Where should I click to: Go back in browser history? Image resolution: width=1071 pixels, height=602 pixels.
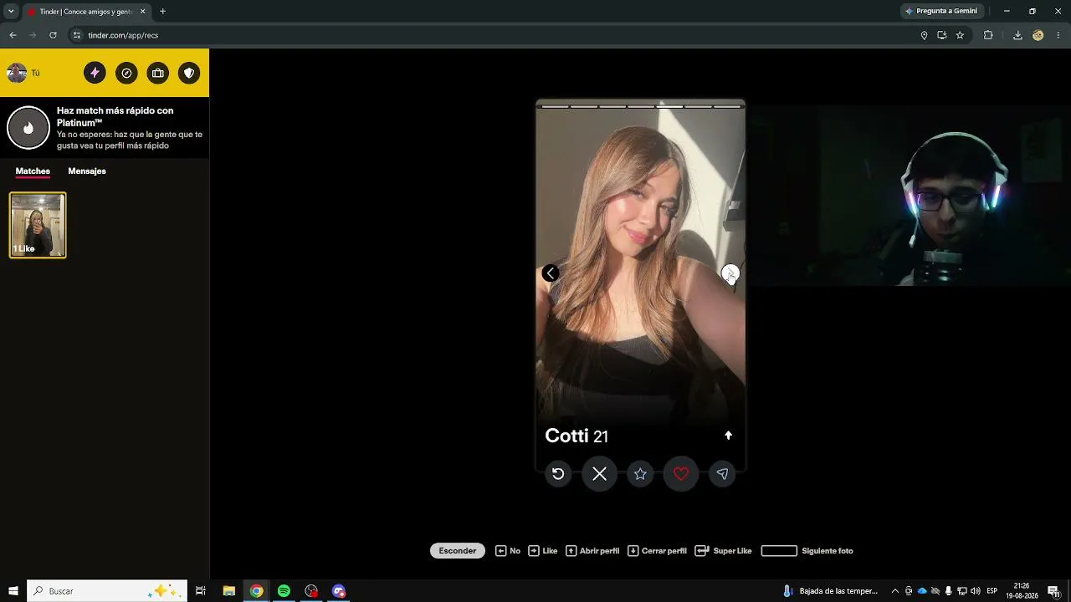coord(13,35)
